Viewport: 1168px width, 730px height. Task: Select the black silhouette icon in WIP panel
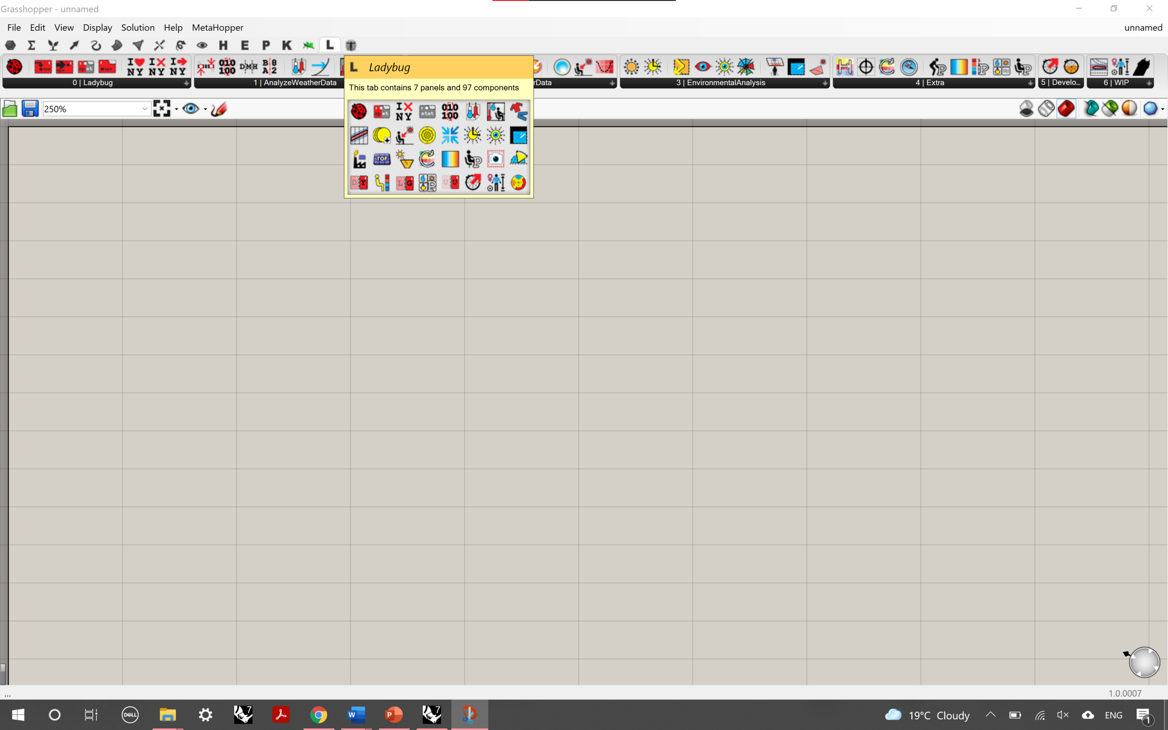click(1142, 67)
